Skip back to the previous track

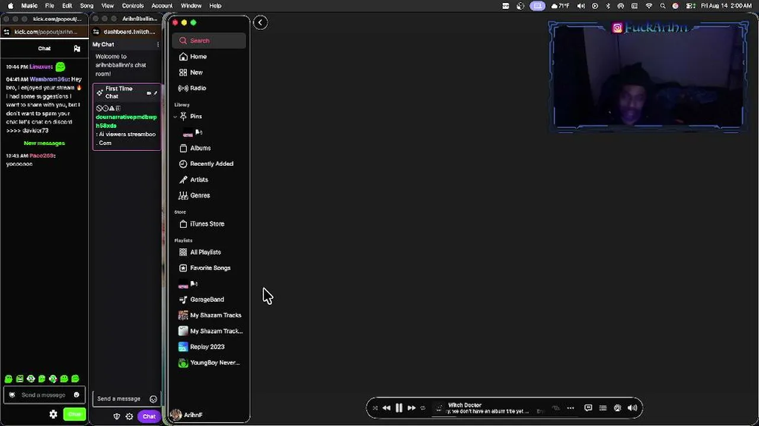pyautogui.click(x=387, y=408)
